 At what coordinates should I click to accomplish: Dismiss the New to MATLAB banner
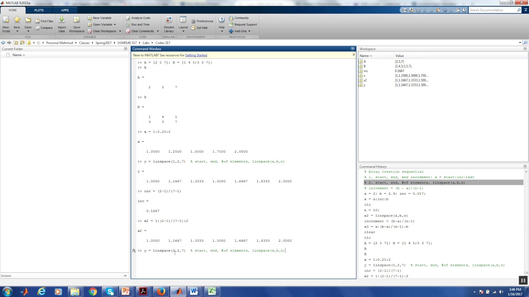[353, 54]
